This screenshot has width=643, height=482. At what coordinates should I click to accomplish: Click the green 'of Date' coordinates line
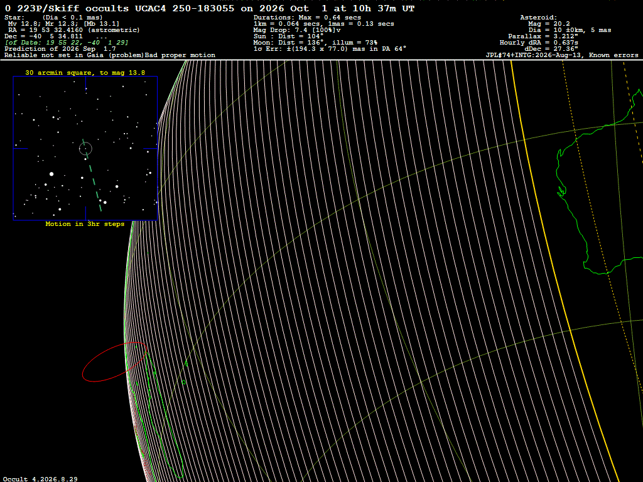(x=67, y=43)
